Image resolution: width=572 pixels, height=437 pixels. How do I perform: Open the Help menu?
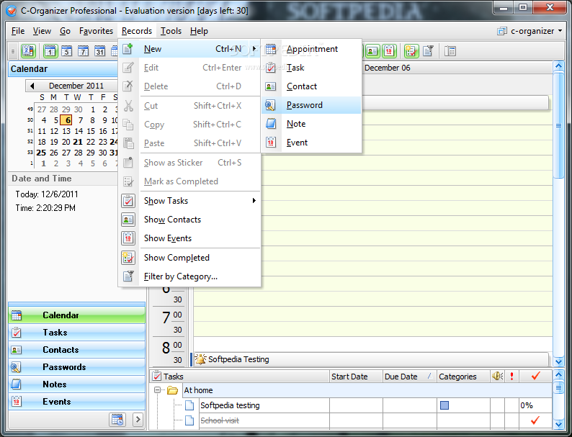(x=199, y=31)
